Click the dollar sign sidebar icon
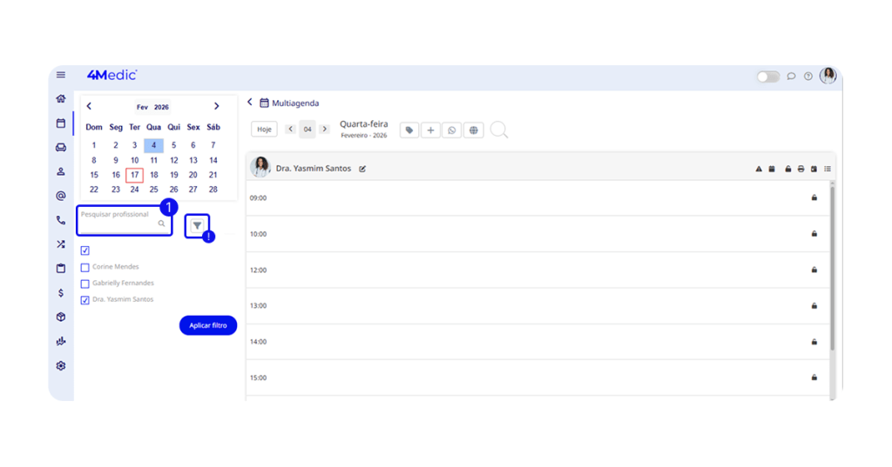 point(61,293)
